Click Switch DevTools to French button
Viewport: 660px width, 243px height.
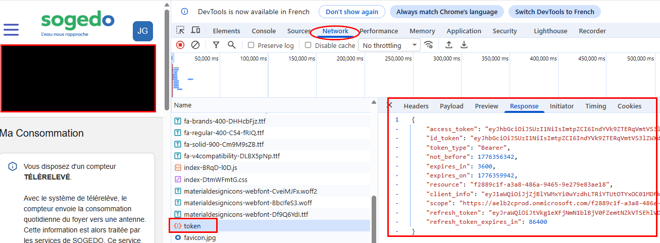(x=554, y=12)
